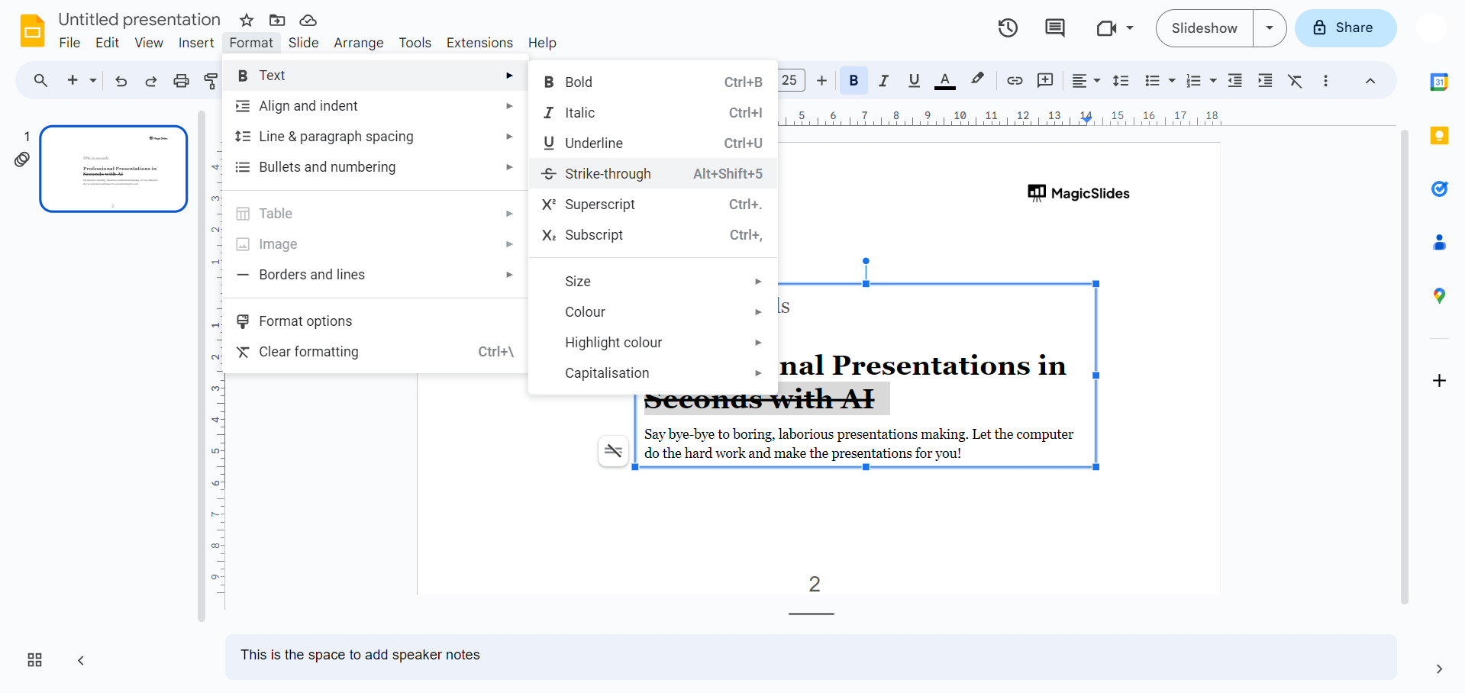Screen dimensions: 1465x693
Task: Click the highlight colour pen icon
Action: click(x=977, y=79)
